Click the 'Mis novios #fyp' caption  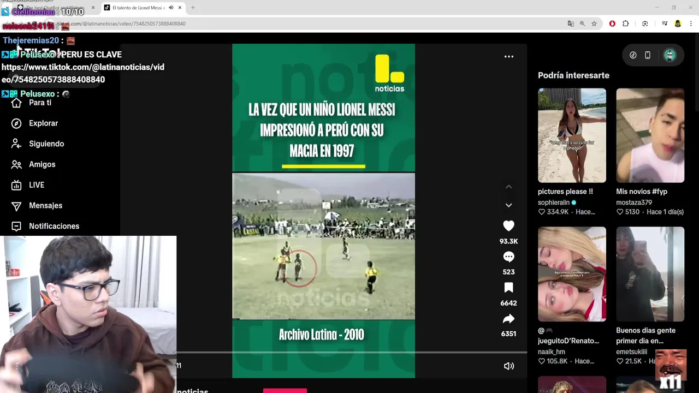[x=642, y=192]
